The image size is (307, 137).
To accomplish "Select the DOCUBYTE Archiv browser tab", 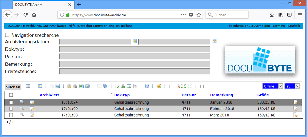I will 43,5.
